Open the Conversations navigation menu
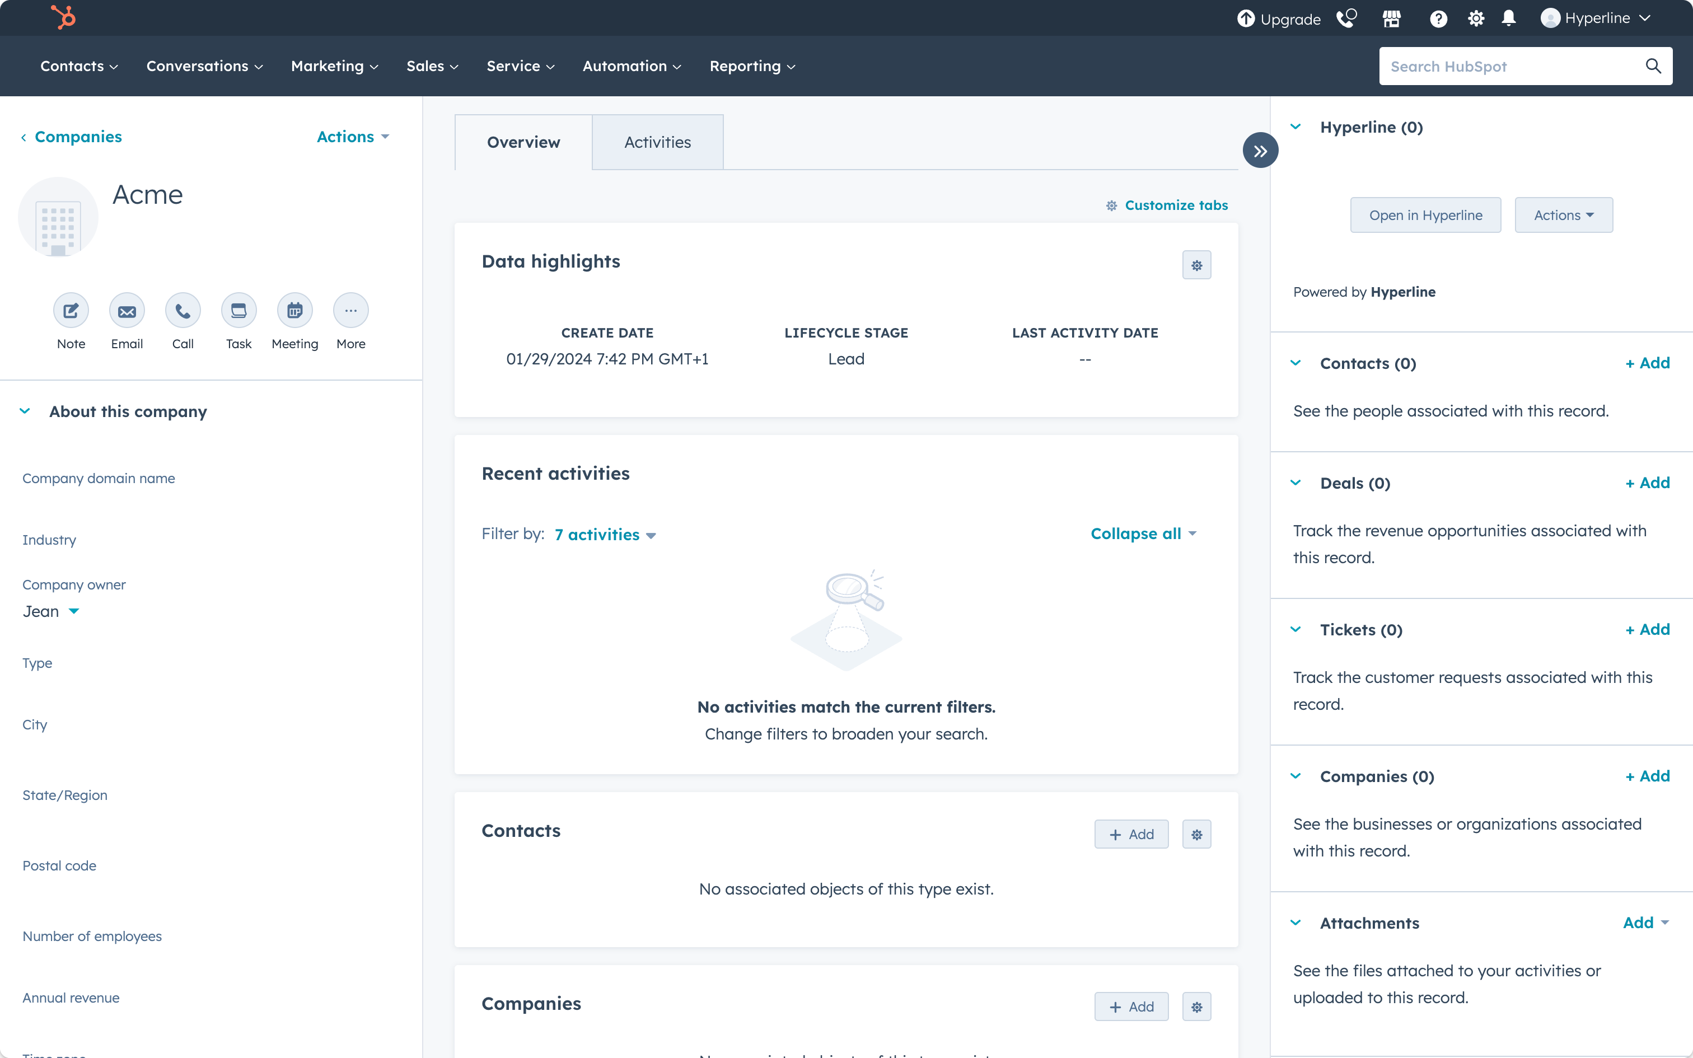The height and width of the screenshot is (1058, 1693). pos(204,66)
